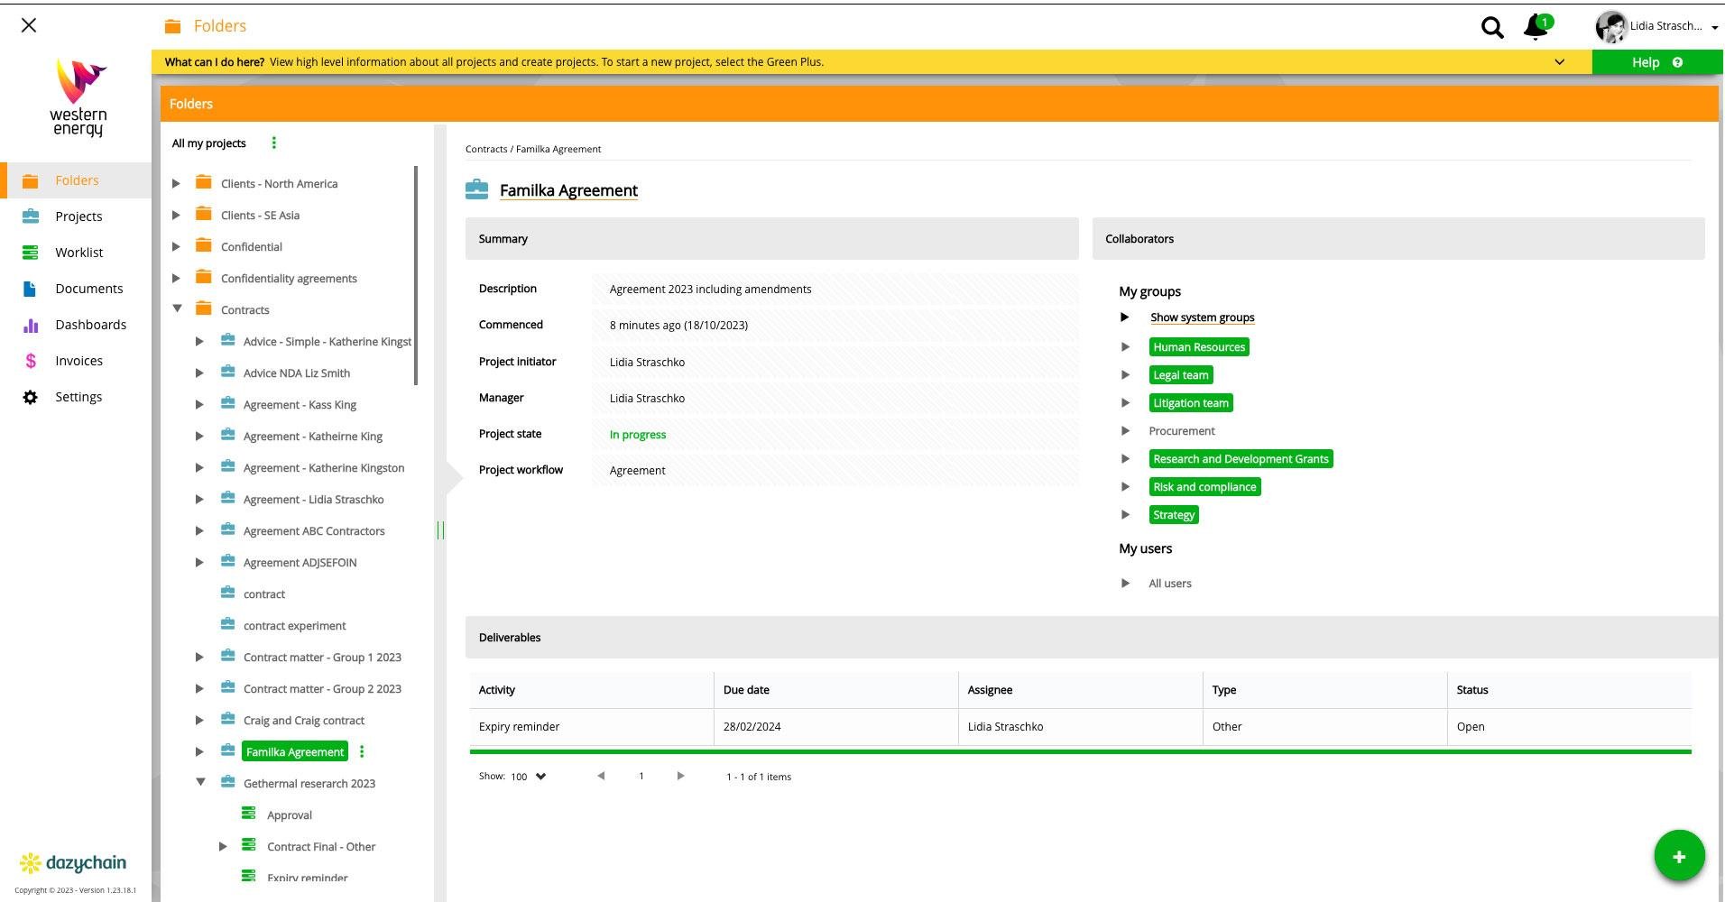
Task: Open the notifications bell
Action: tap(1535, 27)
